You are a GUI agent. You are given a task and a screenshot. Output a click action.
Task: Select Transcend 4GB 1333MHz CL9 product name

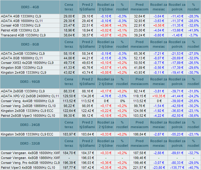click(23, 35)
